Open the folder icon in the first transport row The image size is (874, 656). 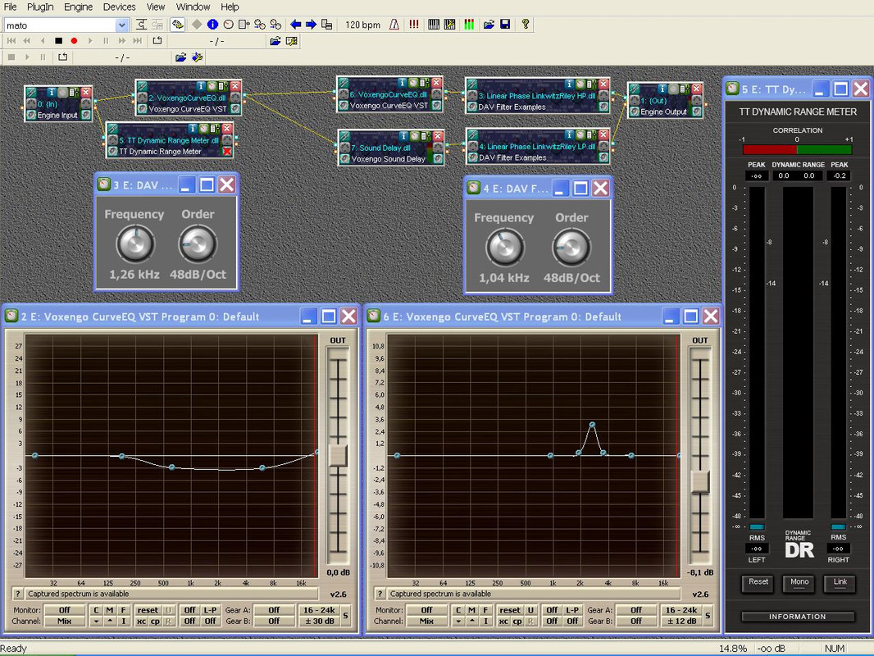coord(275,41)
